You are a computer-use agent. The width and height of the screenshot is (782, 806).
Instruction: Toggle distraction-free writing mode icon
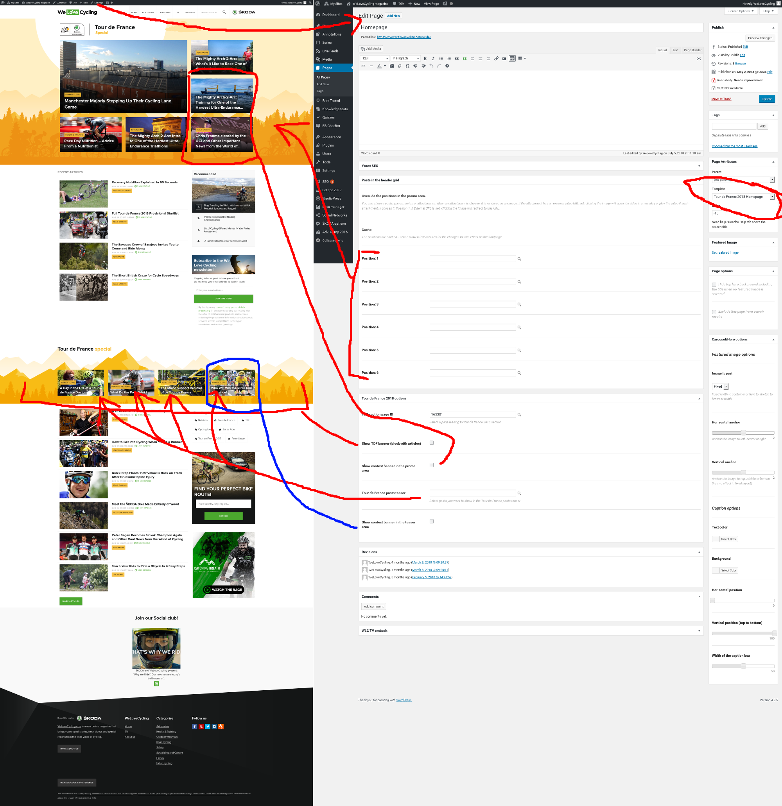699,58
